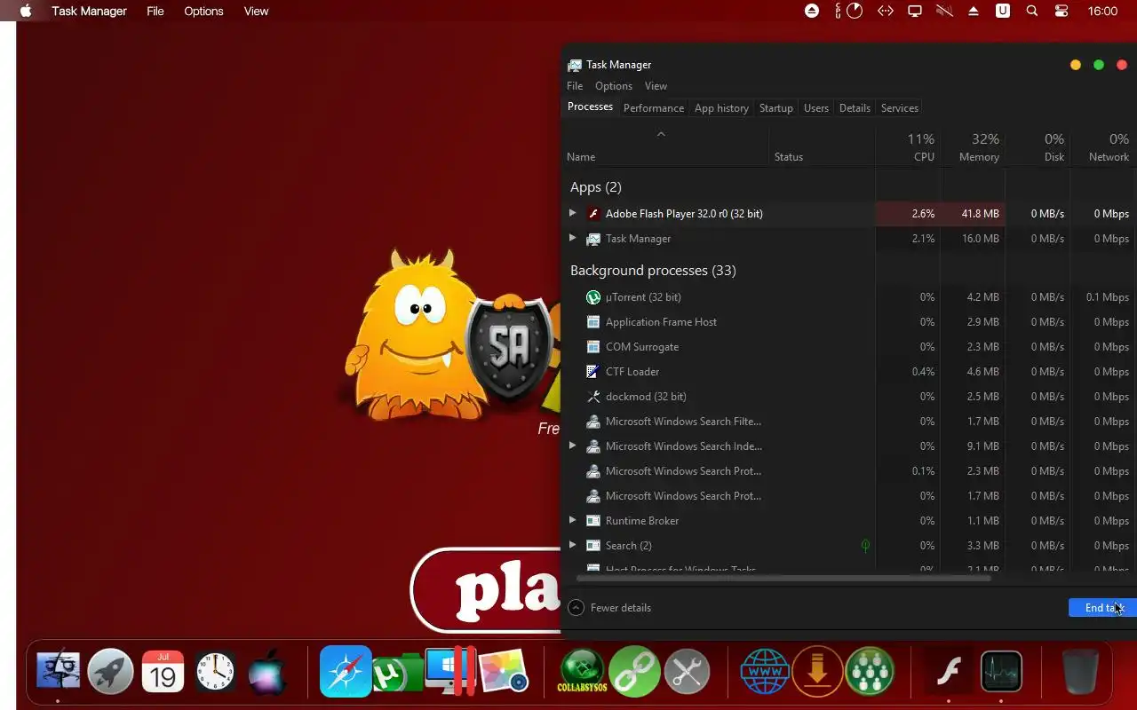Sort by the Memory column header
The image size is (1137, 710).
click(x=974, y=147)
